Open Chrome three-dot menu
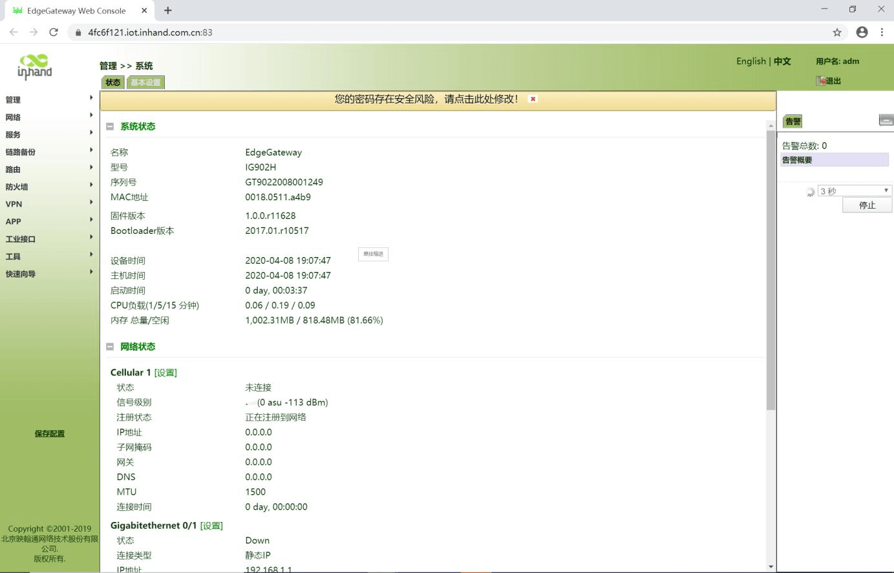894x573 pixels. coord(882,32)
